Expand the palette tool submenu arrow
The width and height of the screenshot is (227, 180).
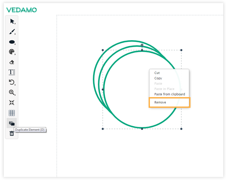point(15,54)
